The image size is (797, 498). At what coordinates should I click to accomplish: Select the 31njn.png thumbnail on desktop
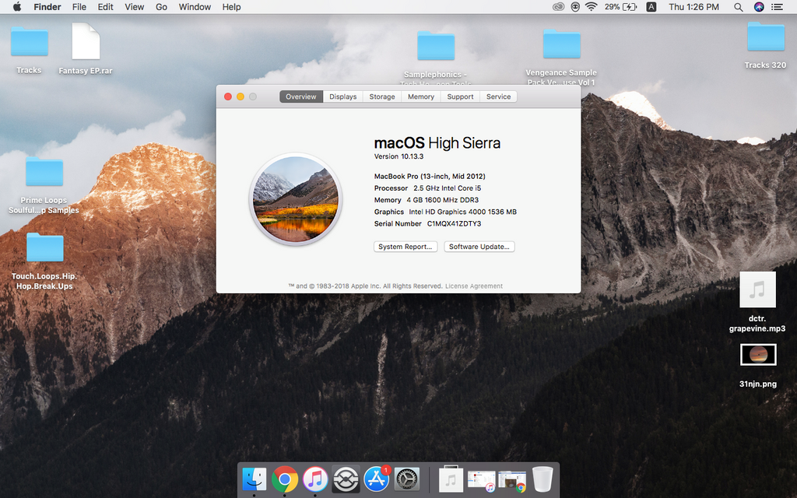(x=758, y=355)
